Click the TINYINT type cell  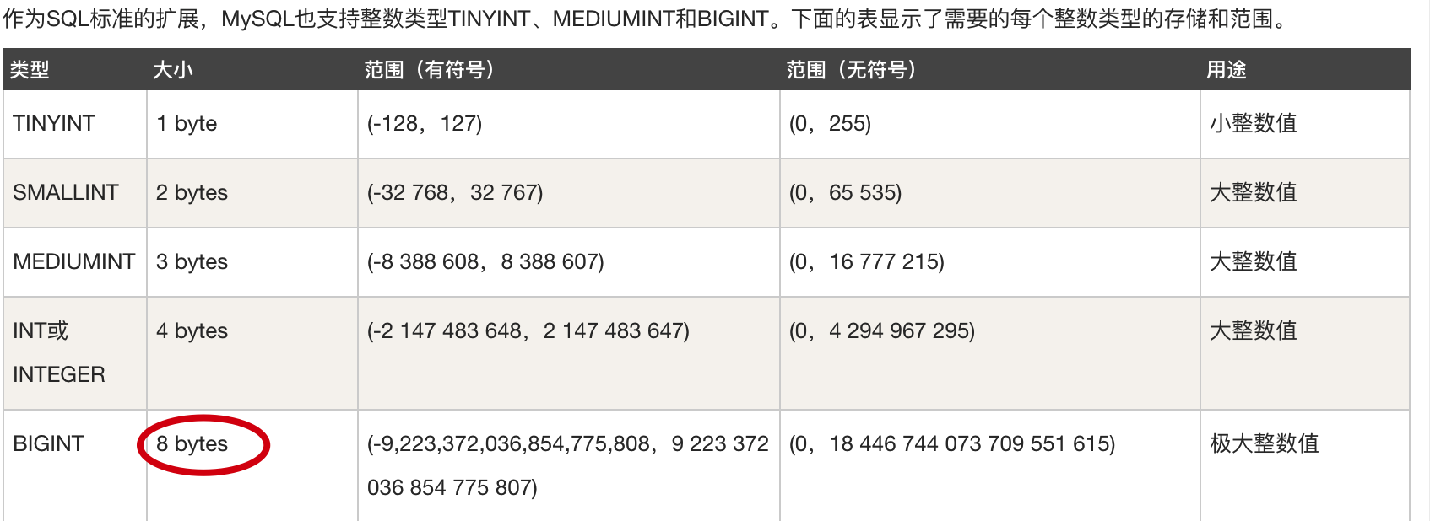click(x=54, y=124)
